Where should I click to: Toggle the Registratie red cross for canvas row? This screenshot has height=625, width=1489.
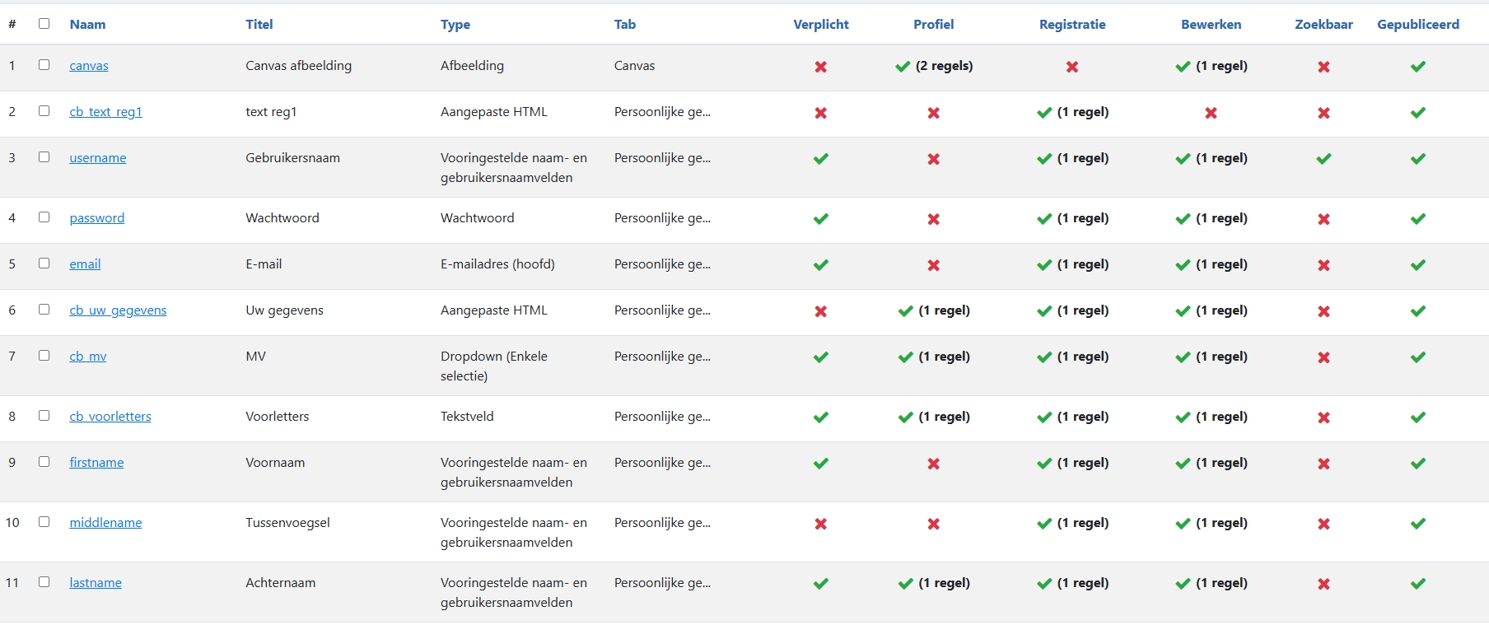(x=1071, y=67)
